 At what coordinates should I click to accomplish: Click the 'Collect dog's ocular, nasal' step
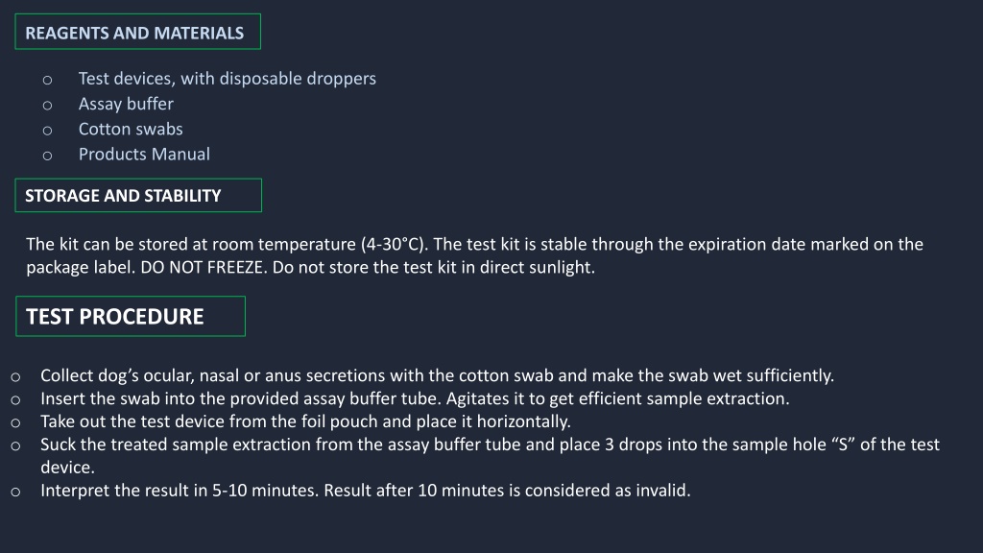point(437,375)
